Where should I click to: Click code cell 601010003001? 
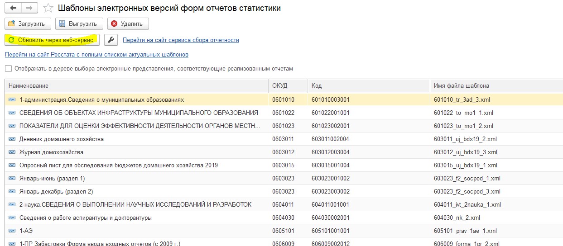tap(331, 99)
